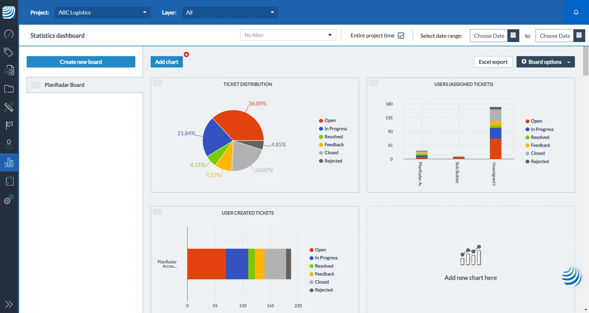The image size is (589, 313).
Task: Open Board options menu
Action: pos(546,62)
